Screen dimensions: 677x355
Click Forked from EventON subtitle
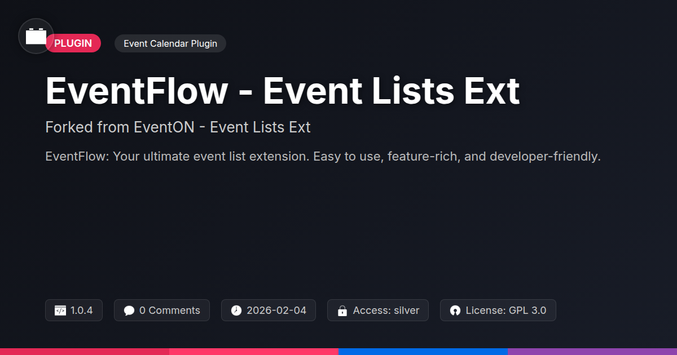(x=178, y=127)
